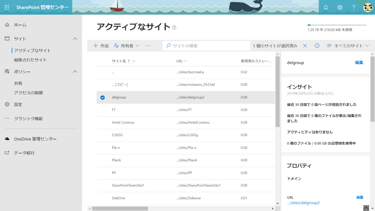Open the user profile avatar
375x211 pixels.
(x=368, y=8)
